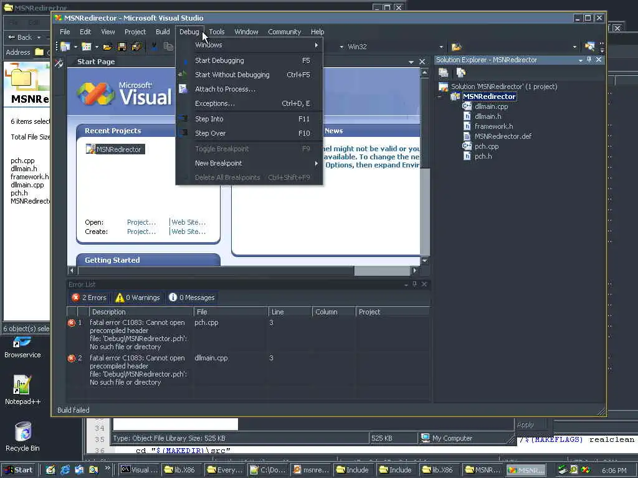The width and height of the screenshot is (638, 478).
Task: Click the Line column header
Action: coord(290,312)
